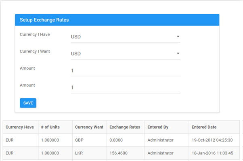243x161 pixels.
Task: Open the Currency I Have dropdown
Action: (126, 37)
